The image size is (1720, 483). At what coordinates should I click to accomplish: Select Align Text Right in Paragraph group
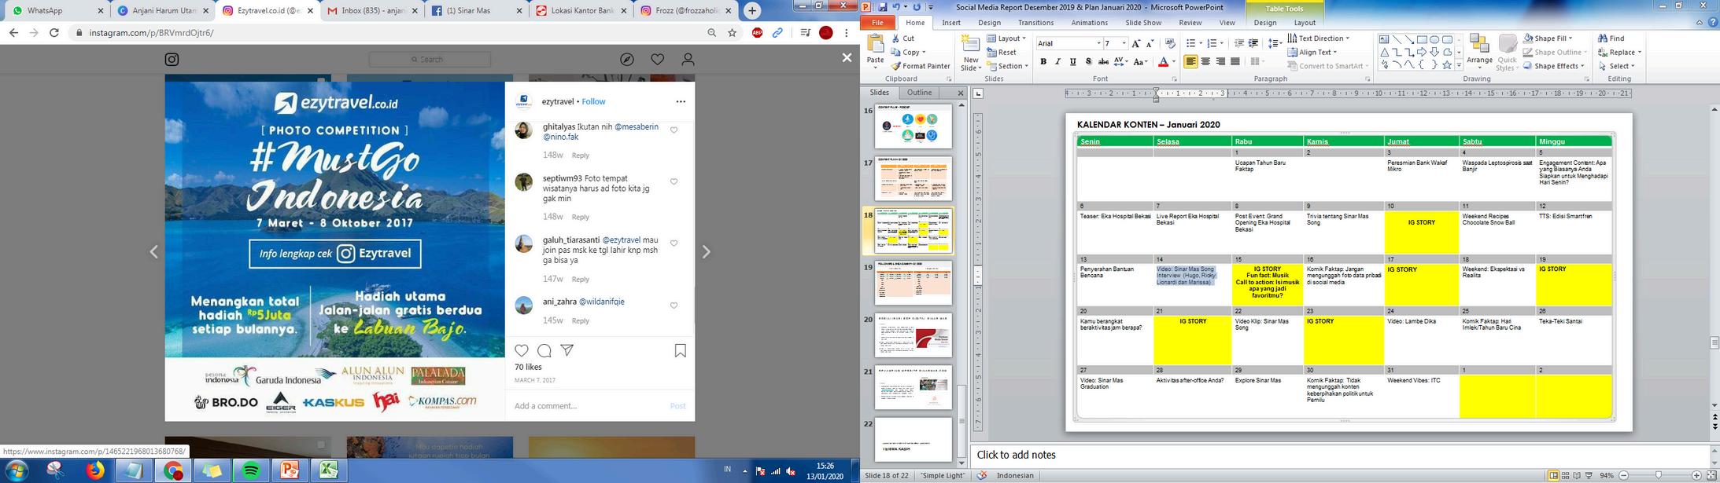1220,62
